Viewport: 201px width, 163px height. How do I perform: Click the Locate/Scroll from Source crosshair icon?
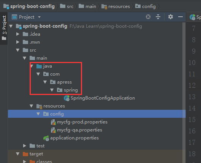tap(148, 17)
